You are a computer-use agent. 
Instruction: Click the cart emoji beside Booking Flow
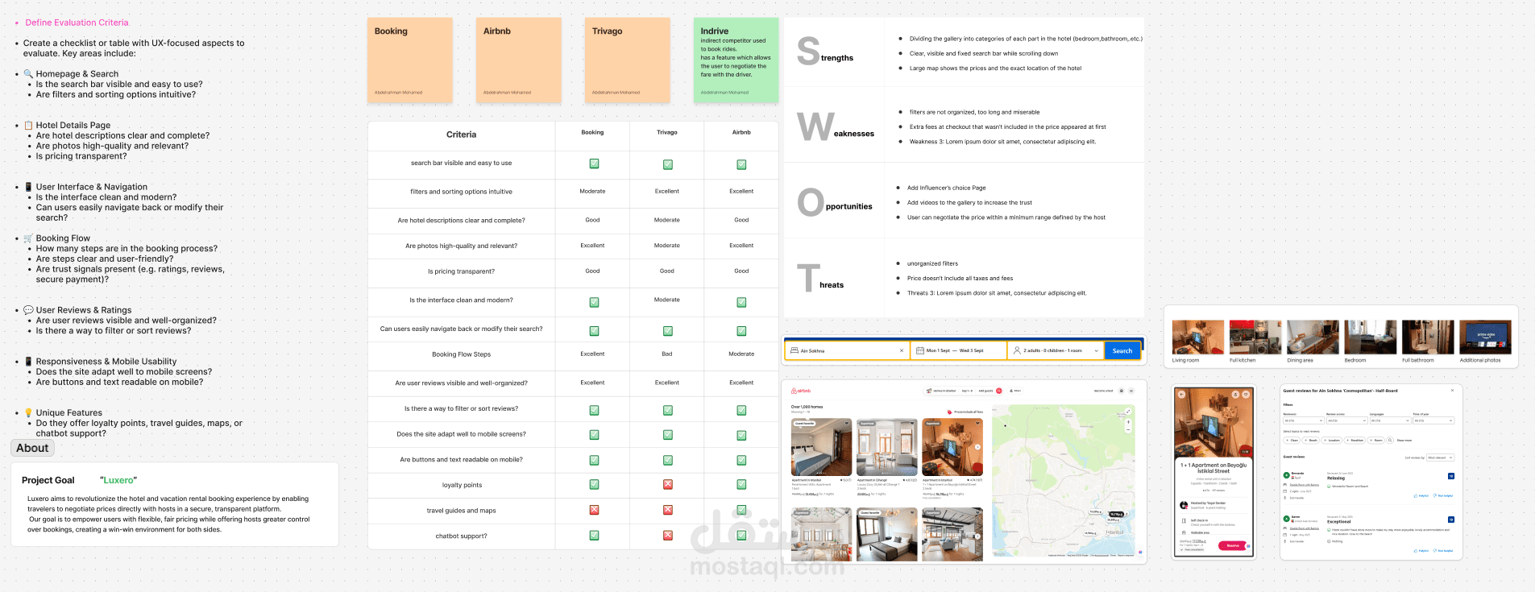(28, 238)
